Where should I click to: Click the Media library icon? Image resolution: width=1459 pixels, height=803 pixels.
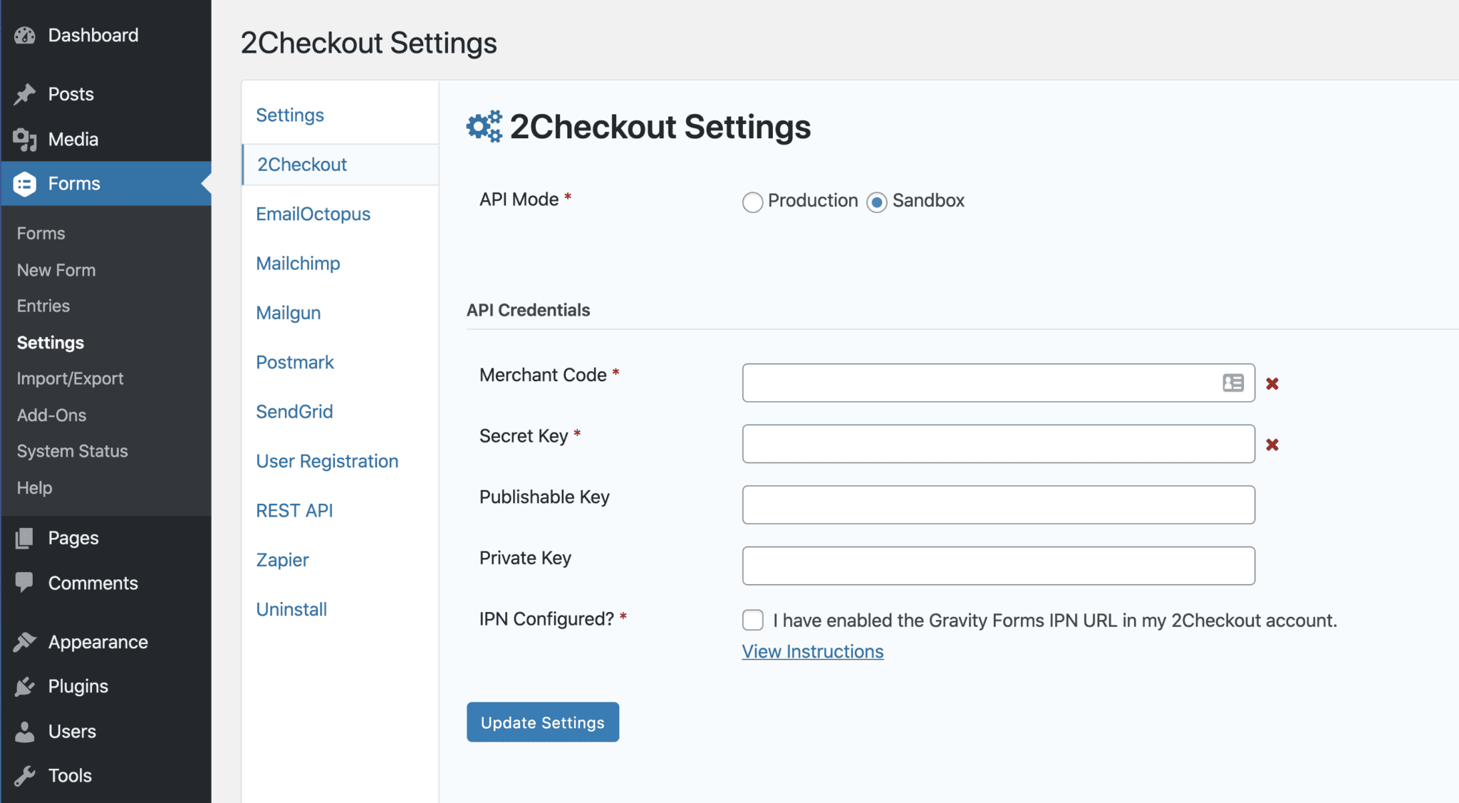25,140
